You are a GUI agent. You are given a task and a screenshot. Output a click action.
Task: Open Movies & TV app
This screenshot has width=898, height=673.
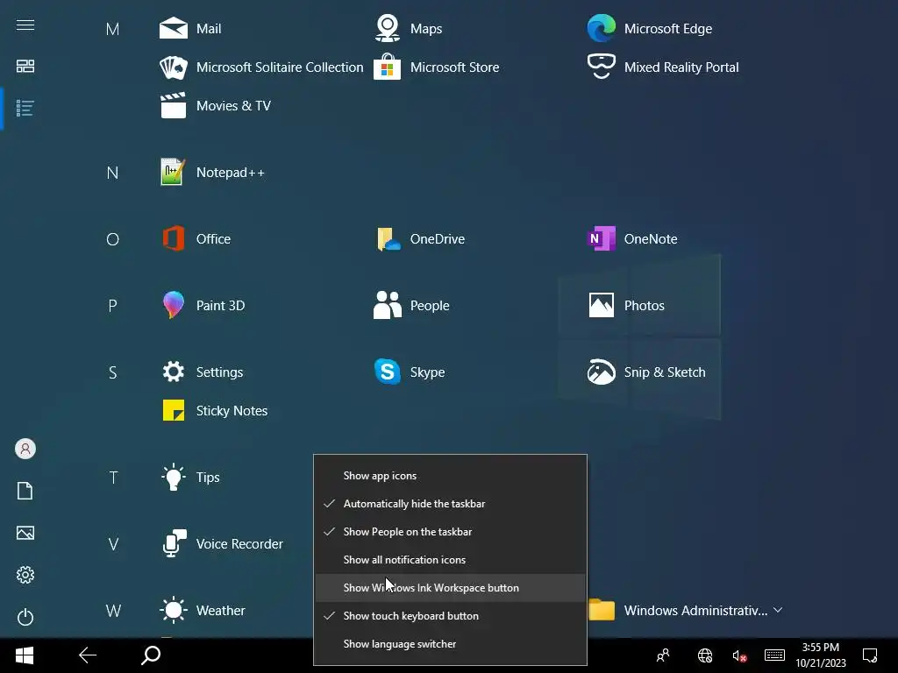(x=216, y=106)
